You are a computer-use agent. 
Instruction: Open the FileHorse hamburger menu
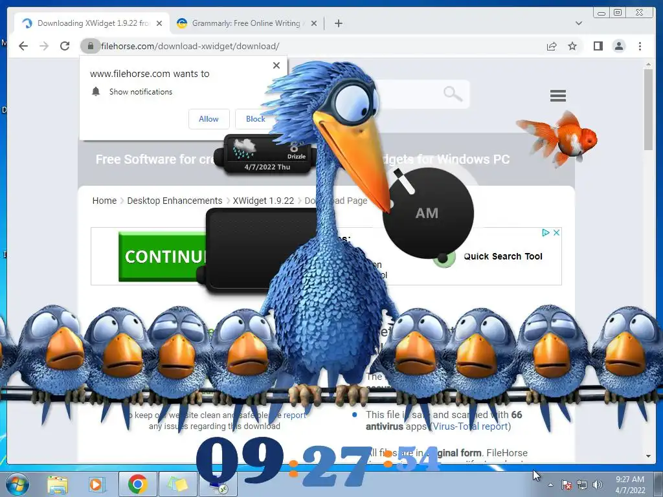click(x=557, y=96)
